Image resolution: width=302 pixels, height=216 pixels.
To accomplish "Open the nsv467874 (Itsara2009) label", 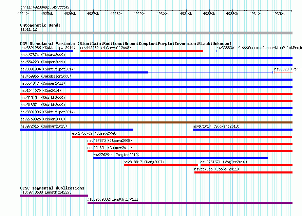I will point(43,55).
